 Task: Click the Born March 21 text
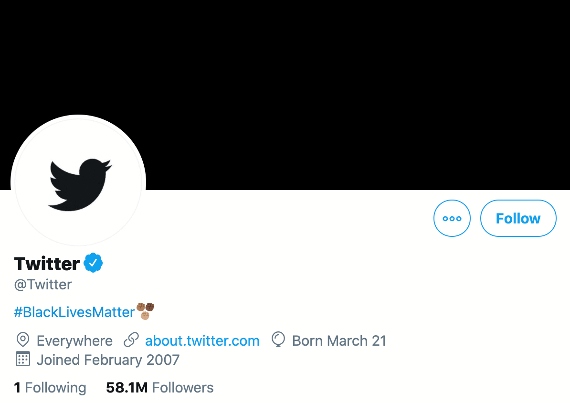coord(339,341)
